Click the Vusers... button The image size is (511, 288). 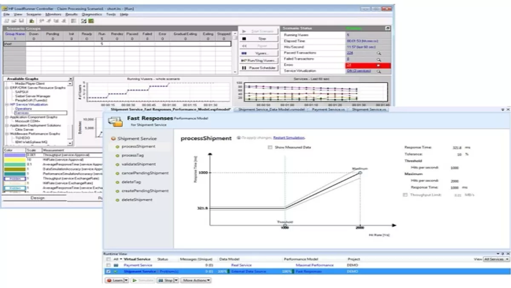pos(258,53)
